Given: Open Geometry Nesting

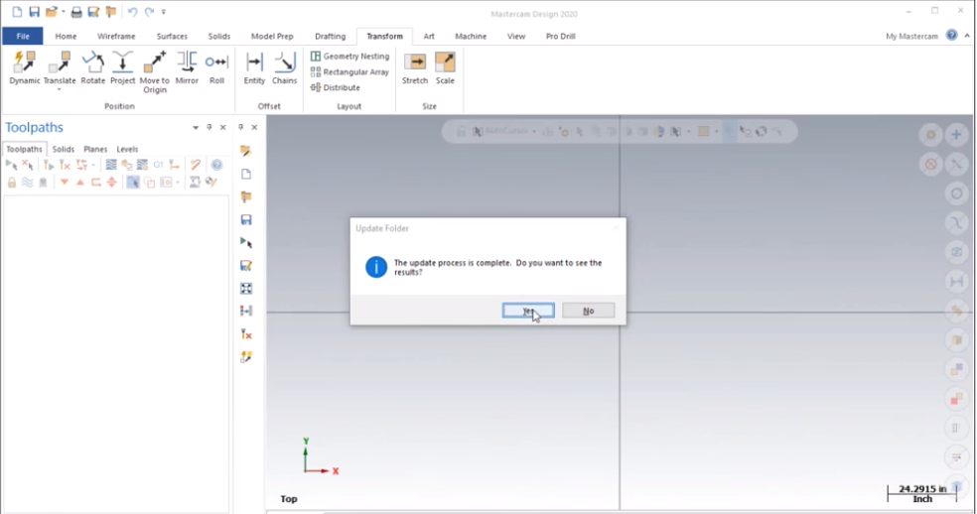Looking at the screenshot, I should pos(349,57).
